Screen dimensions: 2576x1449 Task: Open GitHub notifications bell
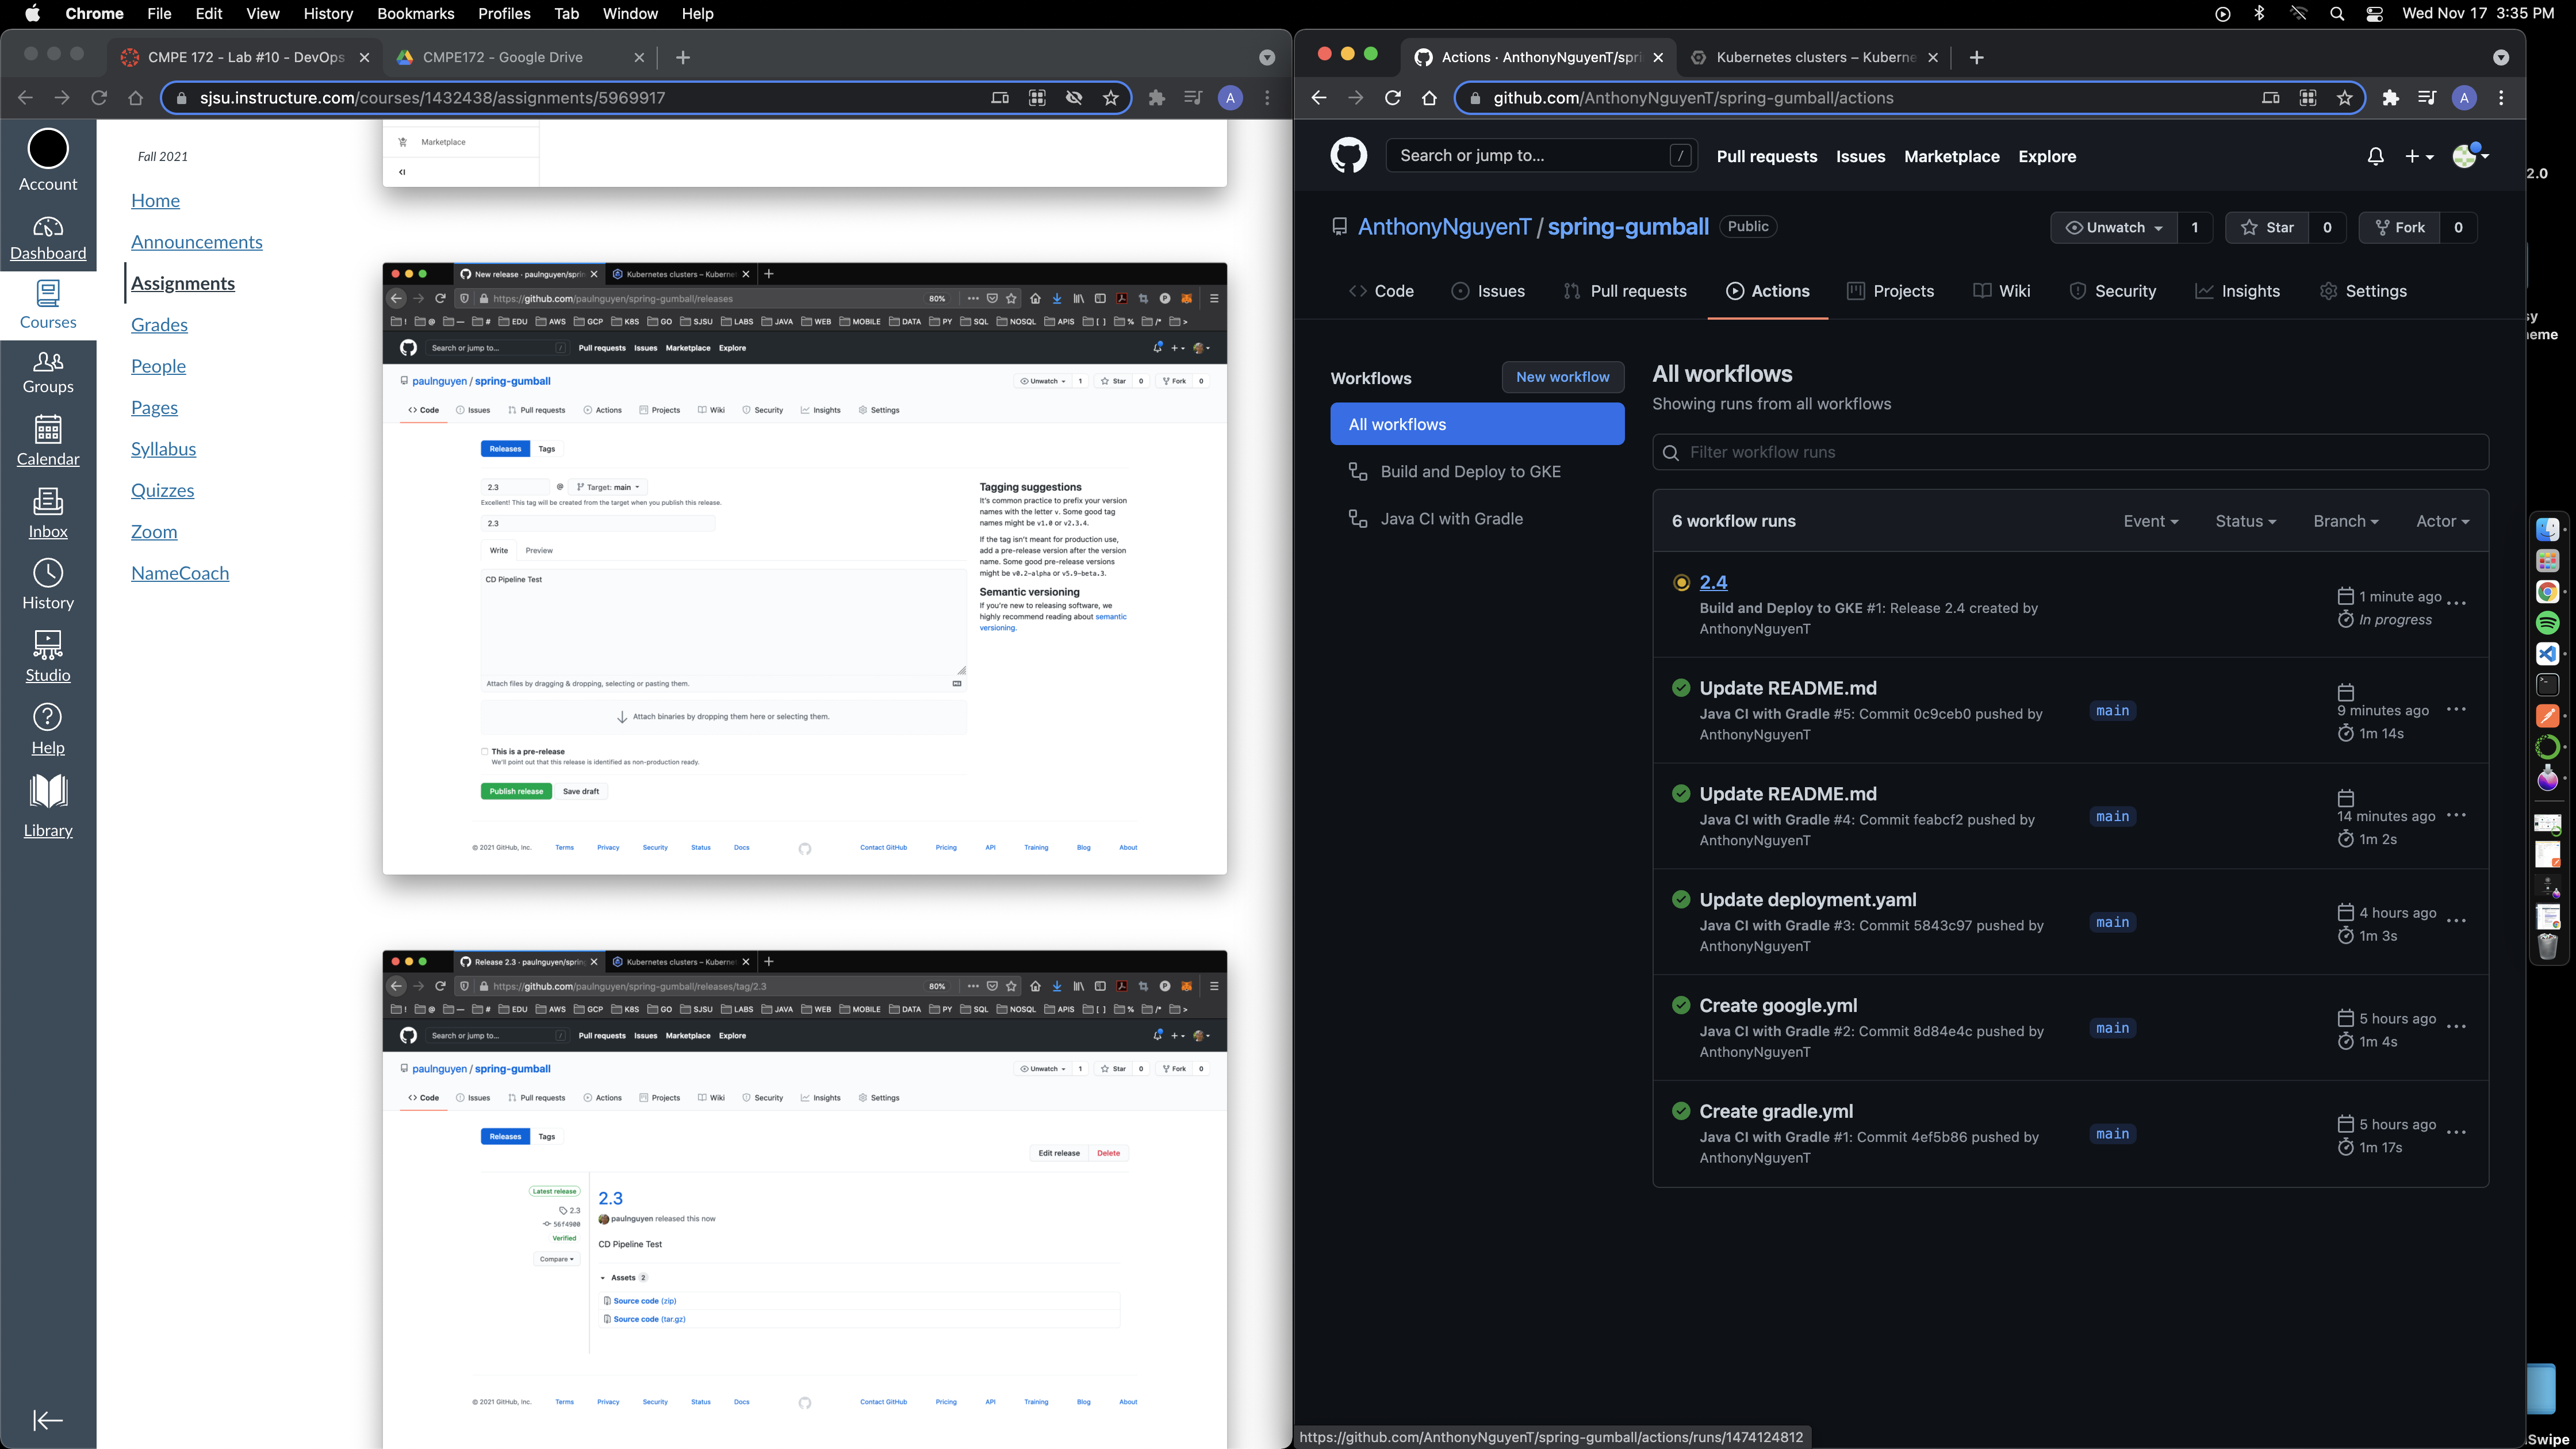(x=2375, y=156)
